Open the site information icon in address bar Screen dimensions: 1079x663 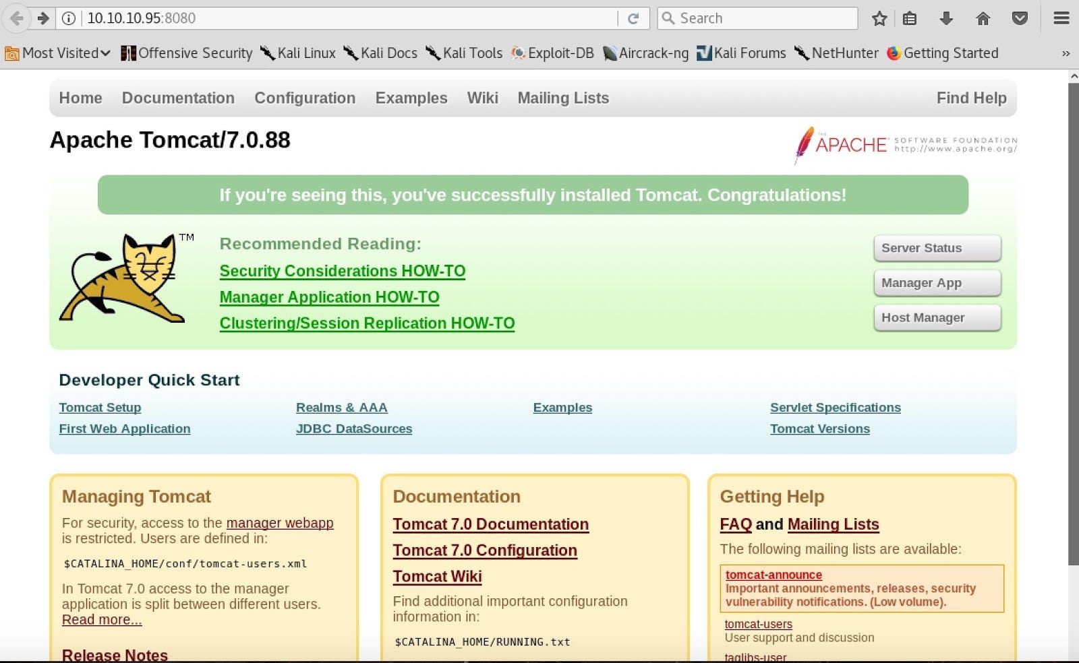pos(69,18)
